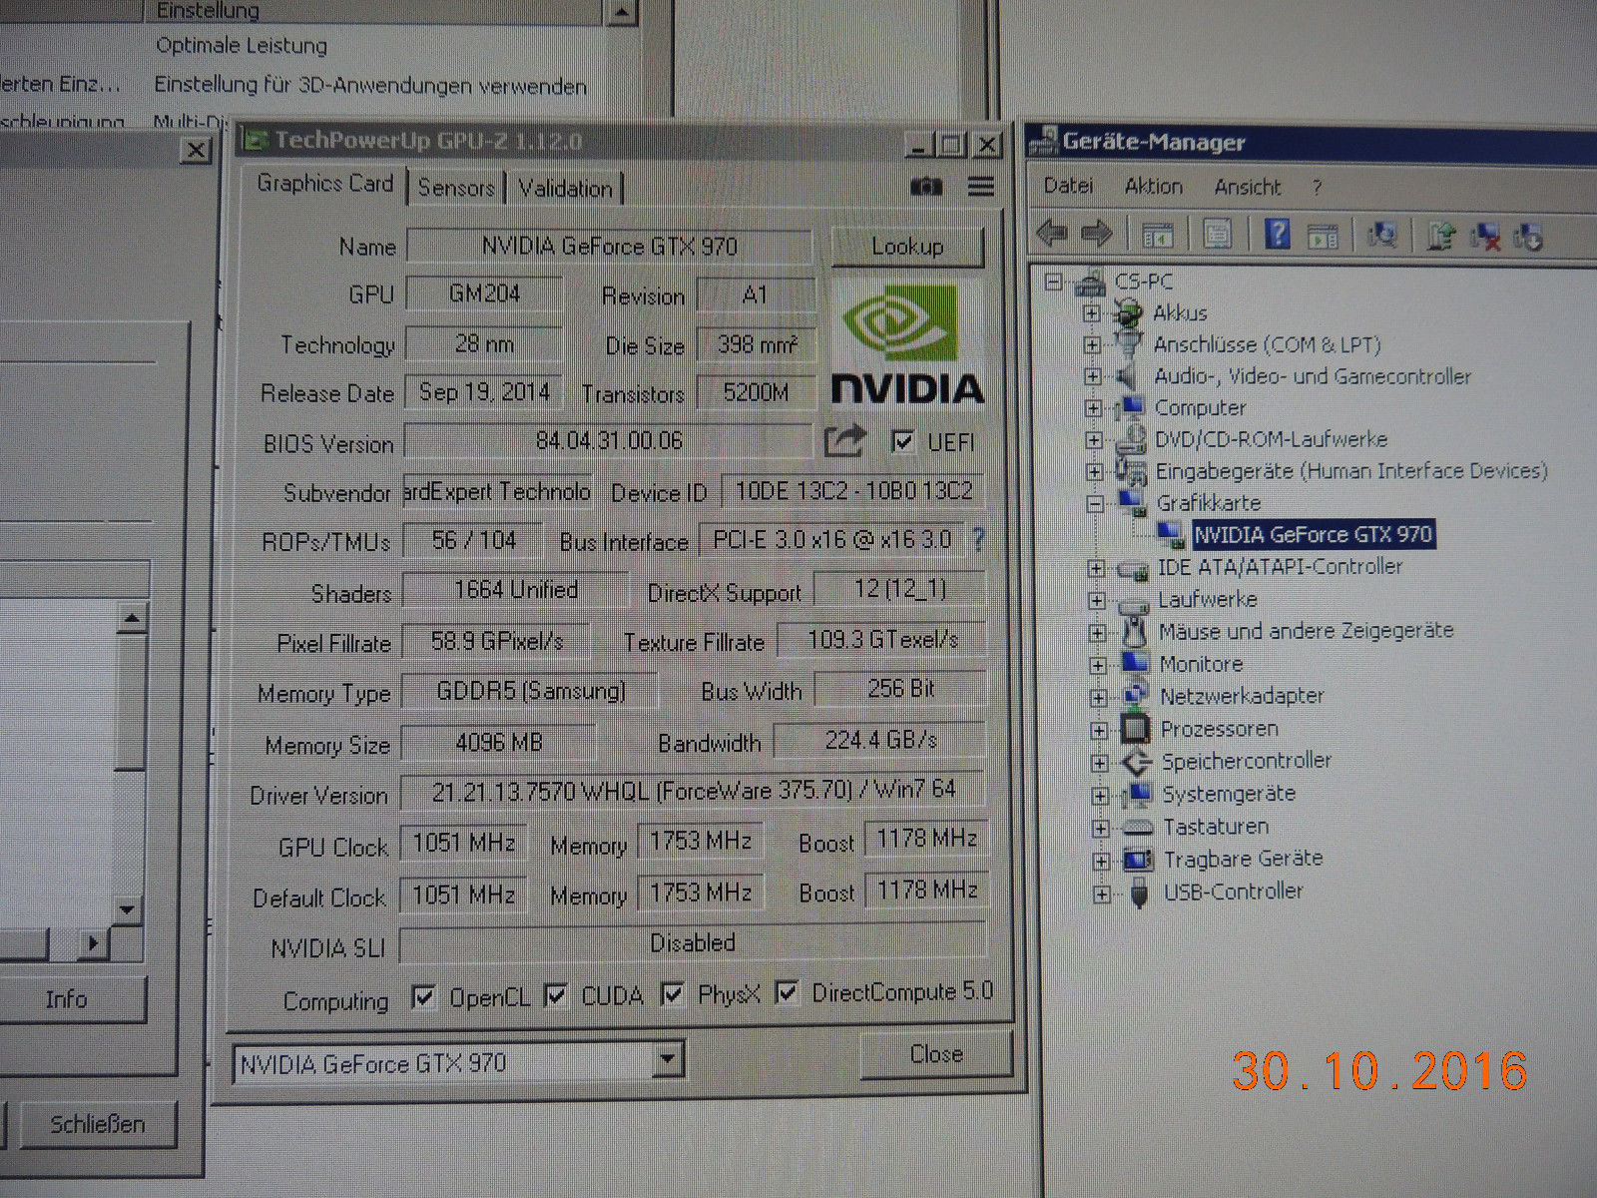Click back arrow in Geräte-Manager toolbar

click(x=1053, y=234)
